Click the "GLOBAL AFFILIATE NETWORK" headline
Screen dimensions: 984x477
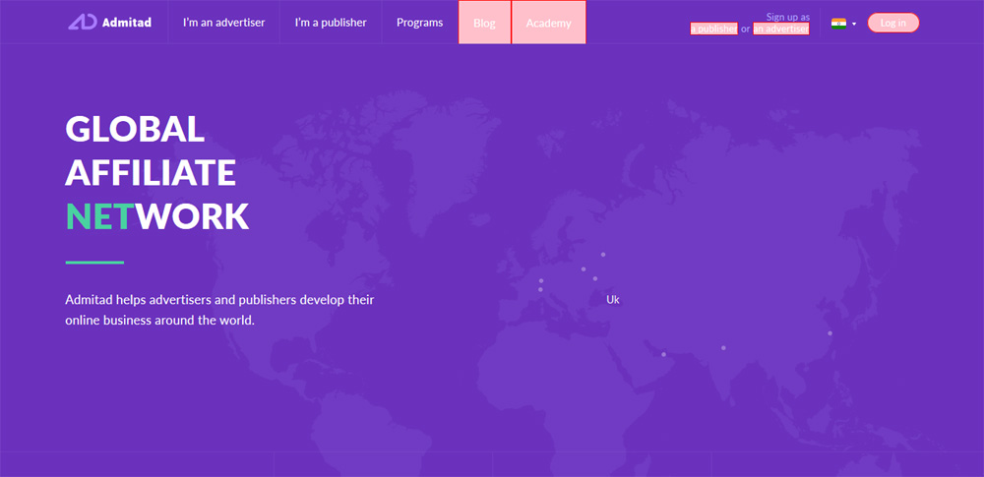156,172
